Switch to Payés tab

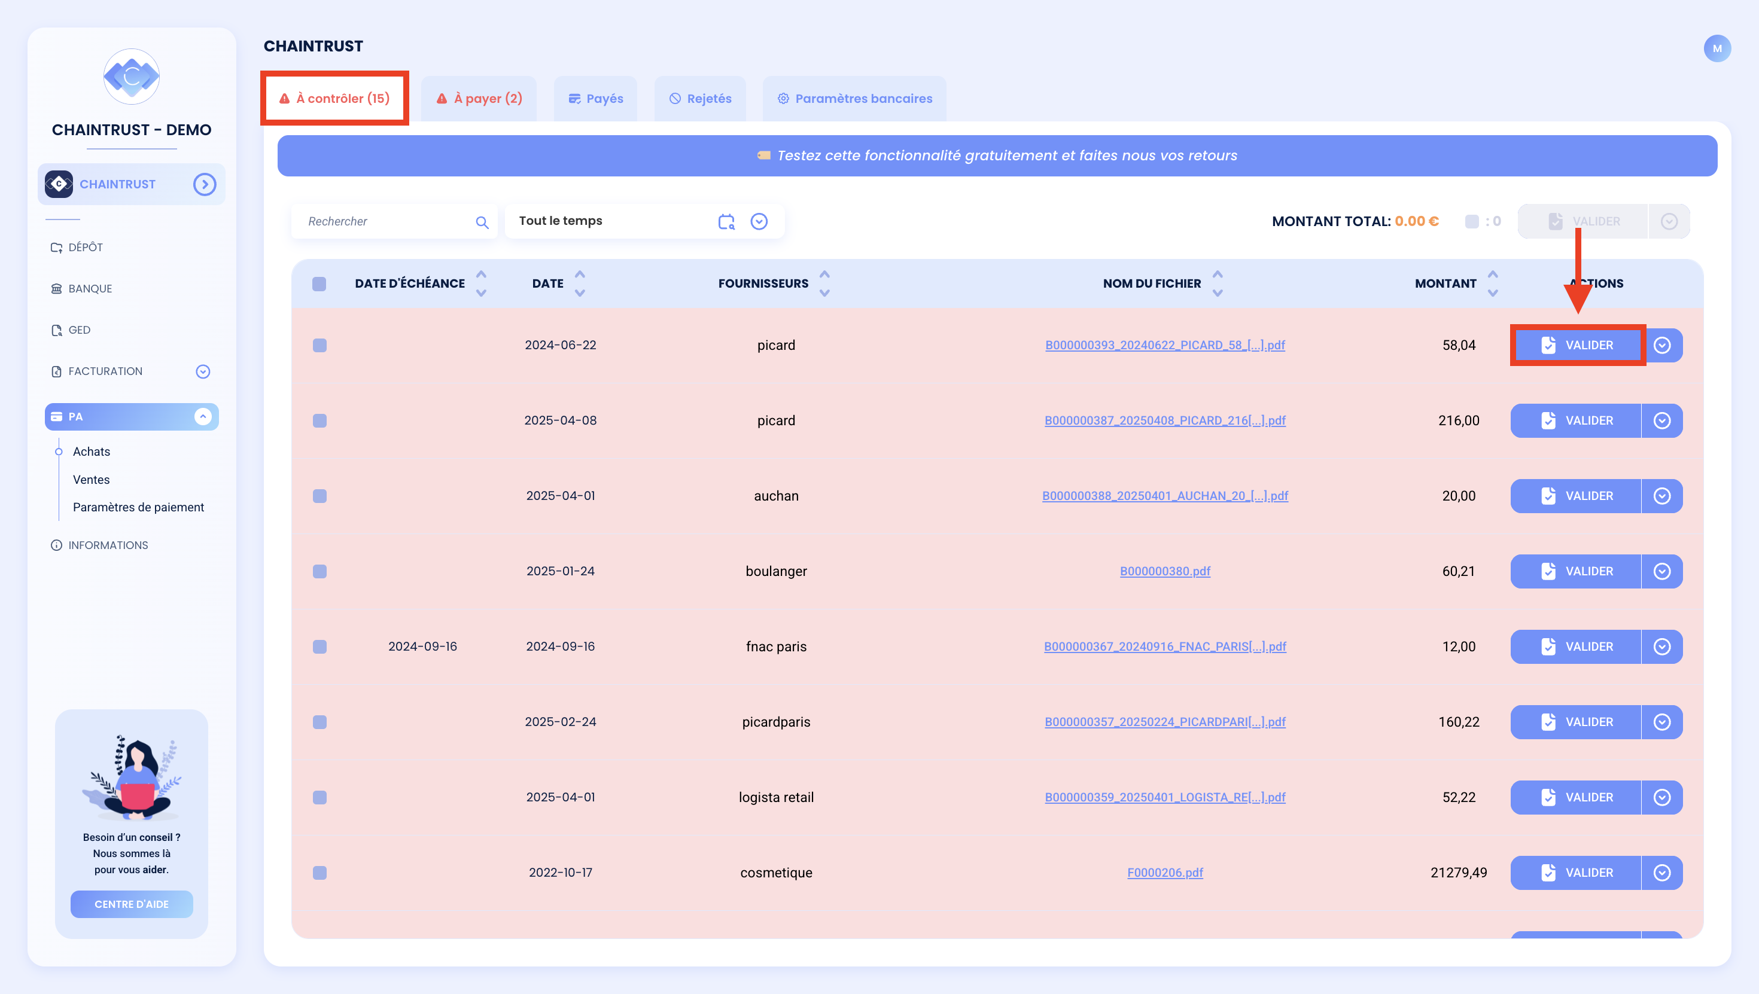click(595, 98)
